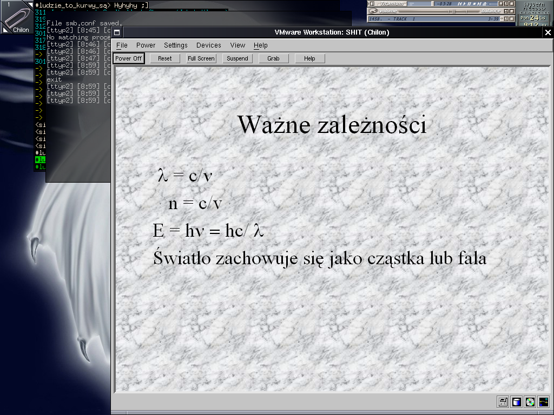Viewport: 554px width, 415px height.
Task: Click the hard disk device icon
Action: (x=517, y=401)
